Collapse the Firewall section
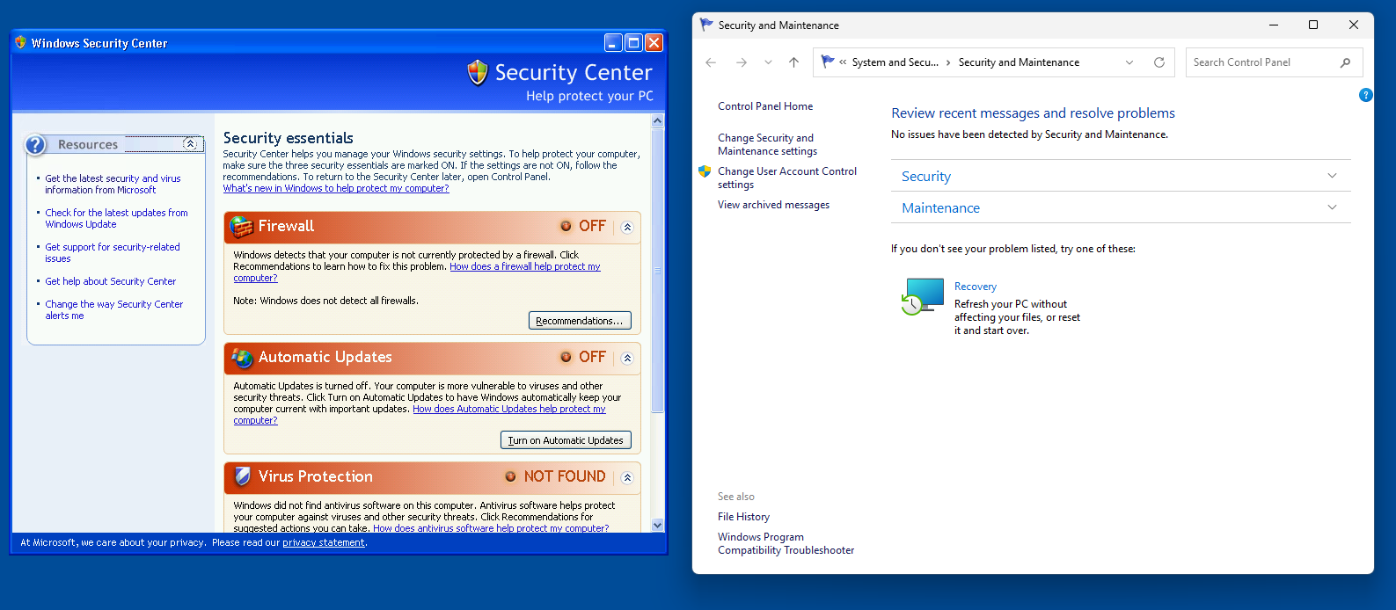The height and width of the screenshot is (610, 1396). coord(627,227)
